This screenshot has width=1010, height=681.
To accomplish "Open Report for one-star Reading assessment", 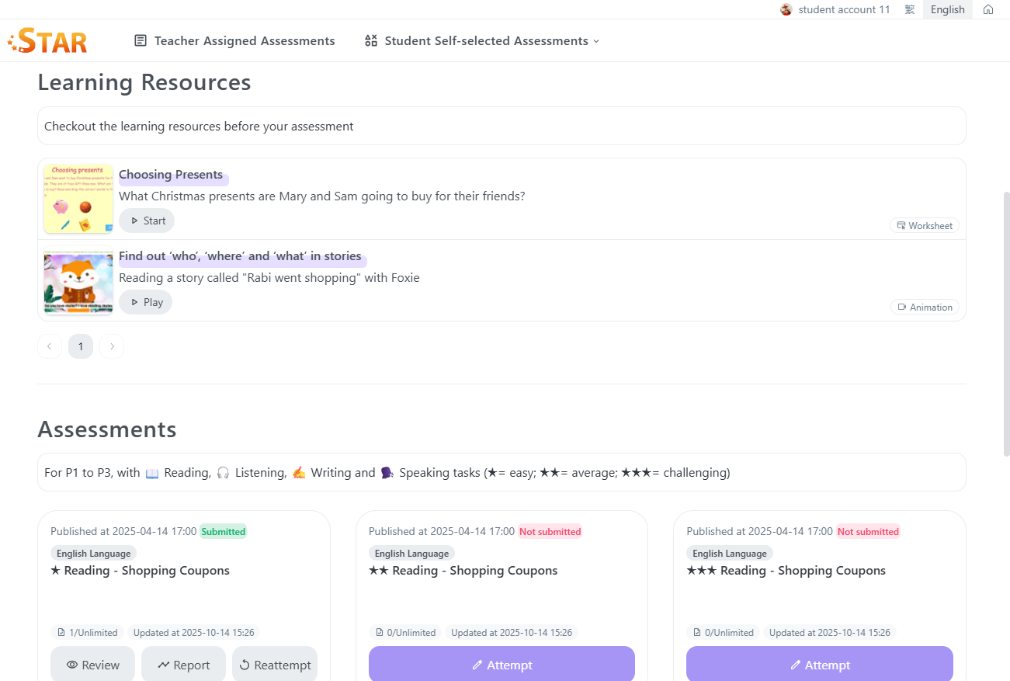I will (x=183, y=665).
